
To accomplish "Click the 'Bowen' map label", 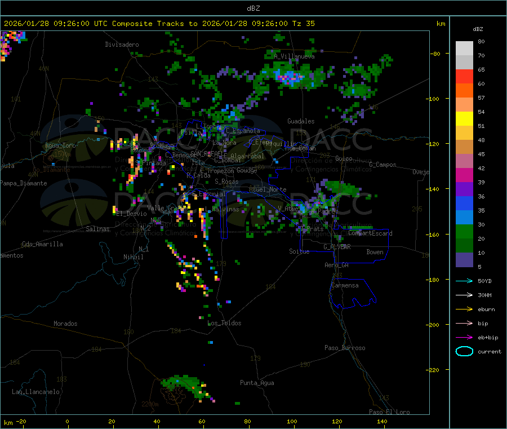I will coord(375,252).
